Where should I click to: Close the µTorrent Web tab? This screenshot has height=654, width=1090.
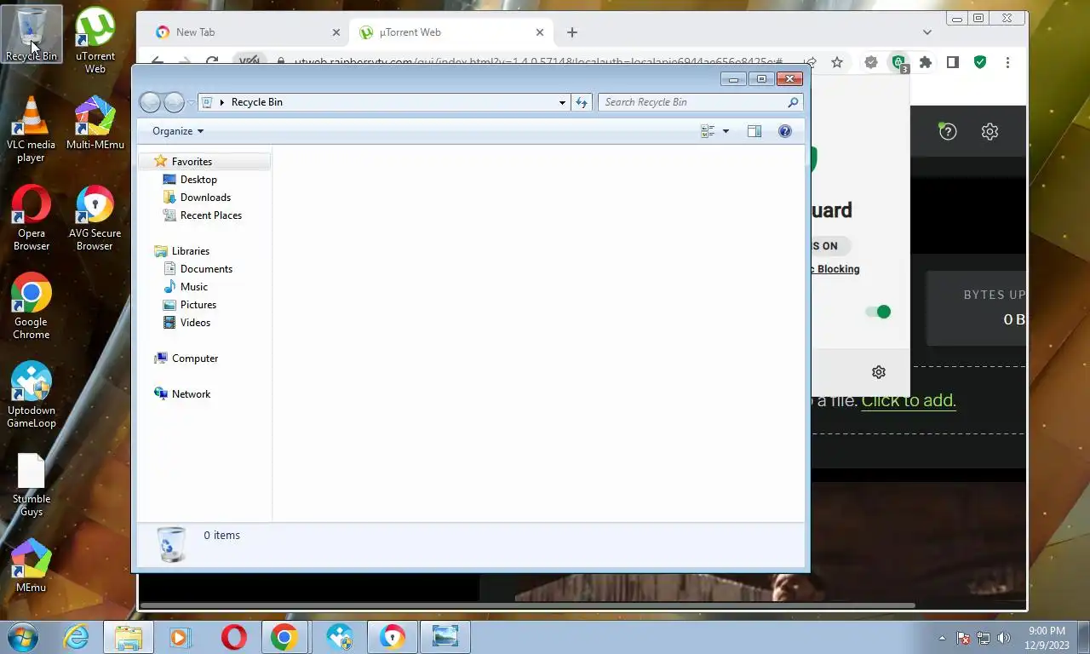coord(540,32)
